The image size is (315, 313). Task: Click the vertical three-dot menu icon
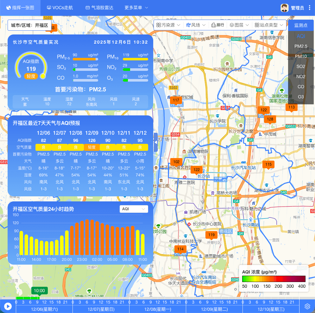[x=310, y=8]
